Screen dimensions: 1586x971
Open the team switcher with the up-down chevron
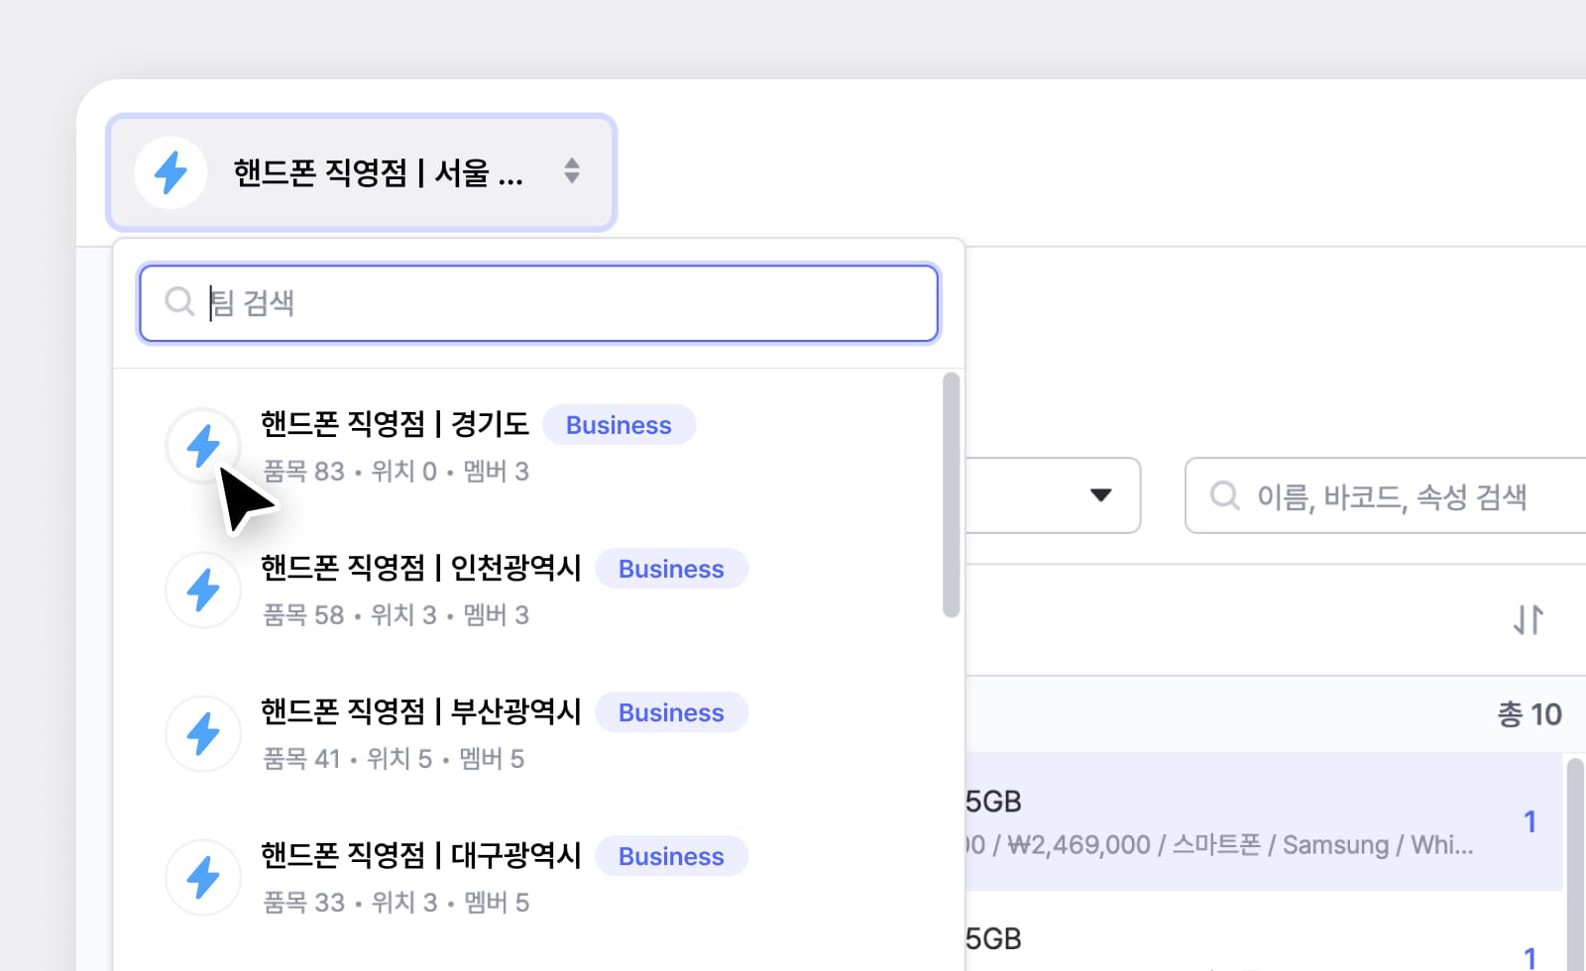[x=573, y=170]
